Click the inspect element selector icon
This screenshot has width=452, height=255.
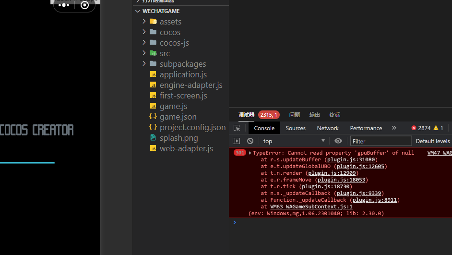[x=237, y=128]
